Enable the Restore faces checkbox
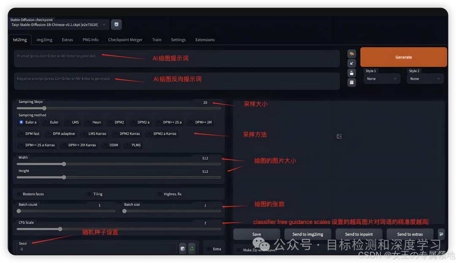This screenshot has height=263, width=456. [19, 194]
